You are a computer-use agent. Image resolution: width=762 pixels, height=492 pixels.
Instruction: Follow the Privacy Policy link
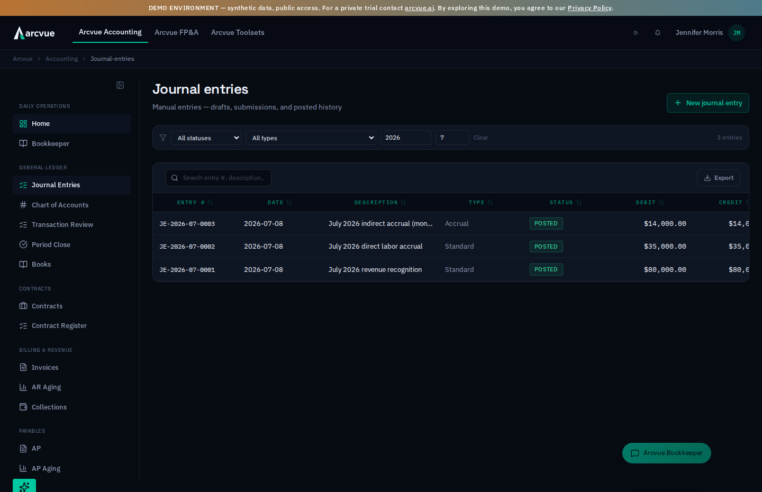589,8
